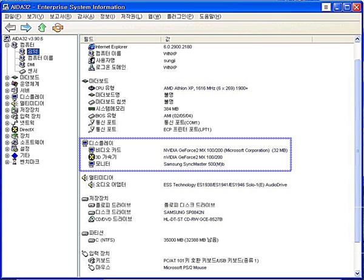Open the 보고서(R) menu
Image resolution: width=364 pixels, height=280 pixels.
60,17
